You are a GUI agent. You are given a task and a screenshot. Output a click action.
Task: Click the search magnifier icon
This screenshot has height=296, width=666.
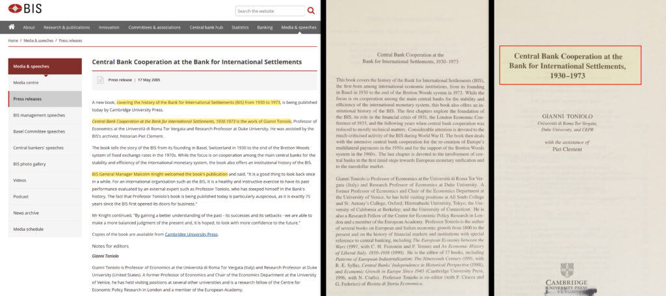click(x=311, y=10)
